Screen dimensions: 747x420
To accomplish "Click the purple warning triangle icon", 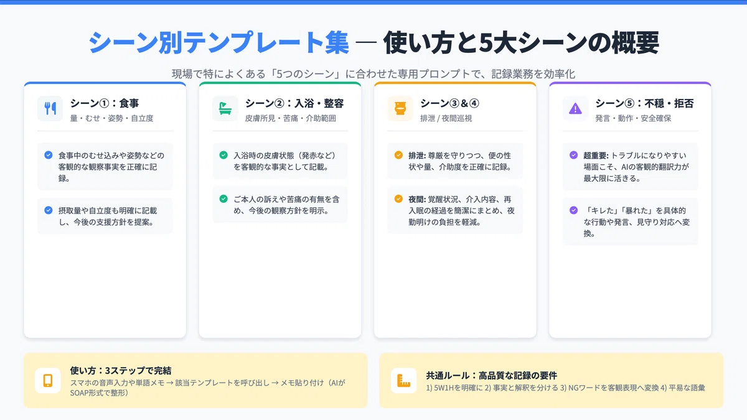I will [x=575, y=108].
